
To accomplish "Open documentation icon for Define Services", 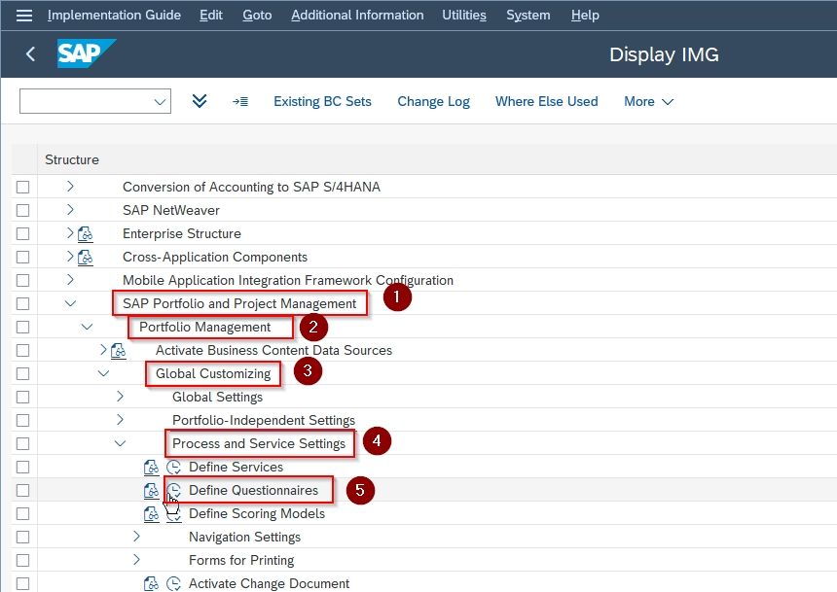I will pos(152,468).
